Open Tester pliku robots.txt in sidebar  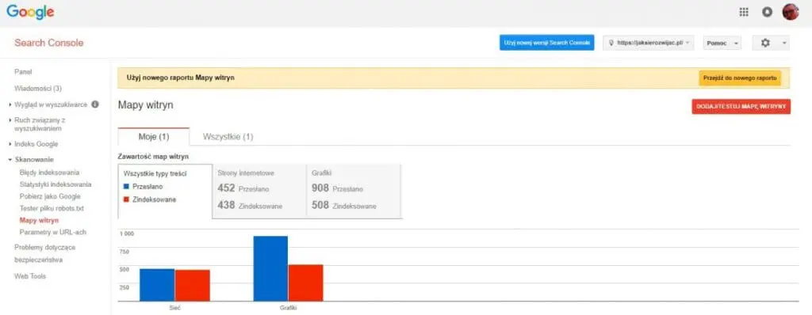coord(52,208)
